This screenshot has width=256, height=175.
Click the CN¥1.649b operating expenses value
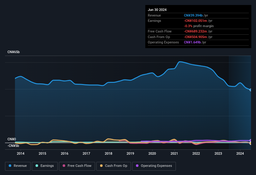coord(192,42)
